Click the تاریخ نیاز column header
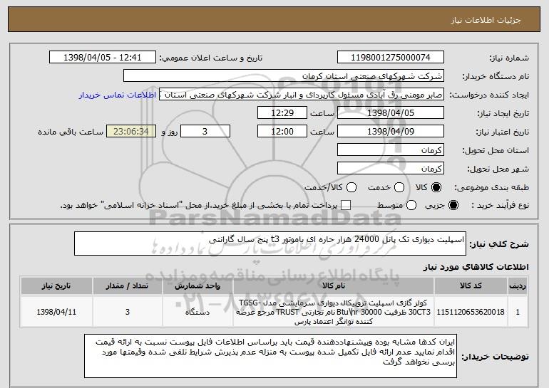 click(x=56, y=286)
